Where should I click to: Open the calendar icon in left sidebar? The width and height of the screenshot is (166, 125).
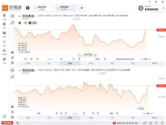coord(4,34)
